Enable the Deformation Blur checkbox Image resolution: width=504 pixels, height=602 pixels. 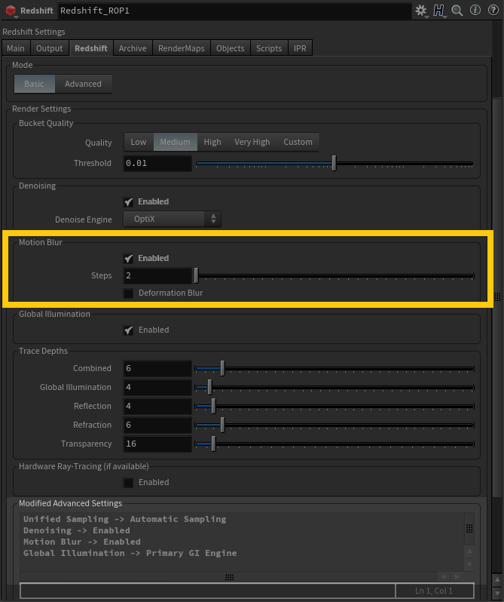click(129, 293)
